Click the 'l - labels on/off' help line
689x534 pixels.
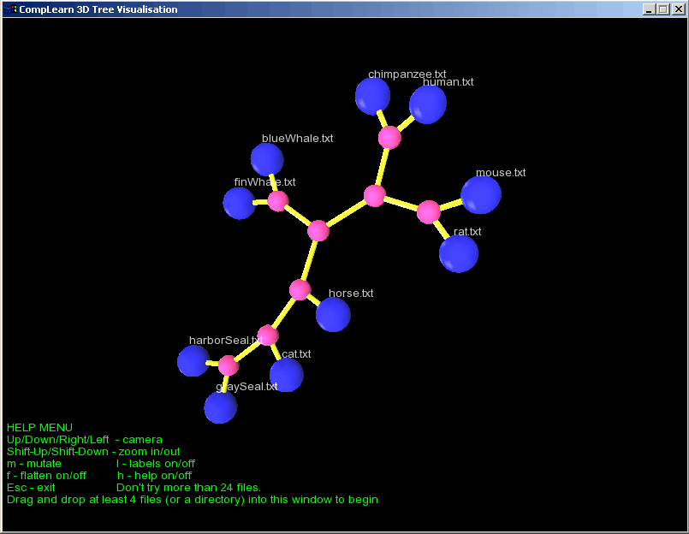(155, 463)
